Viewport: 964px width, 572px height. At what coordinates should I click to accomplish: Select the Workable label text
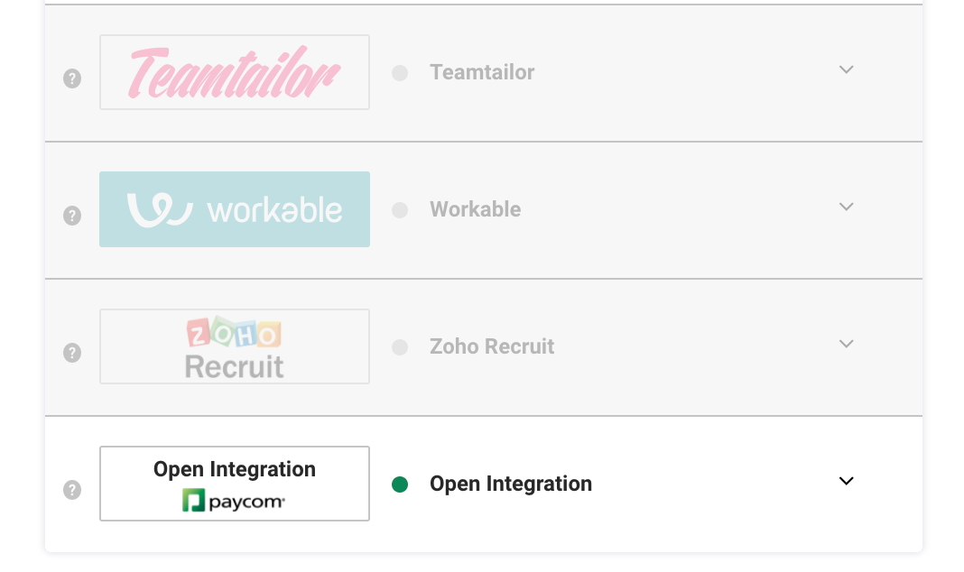(x=475, y=209)
